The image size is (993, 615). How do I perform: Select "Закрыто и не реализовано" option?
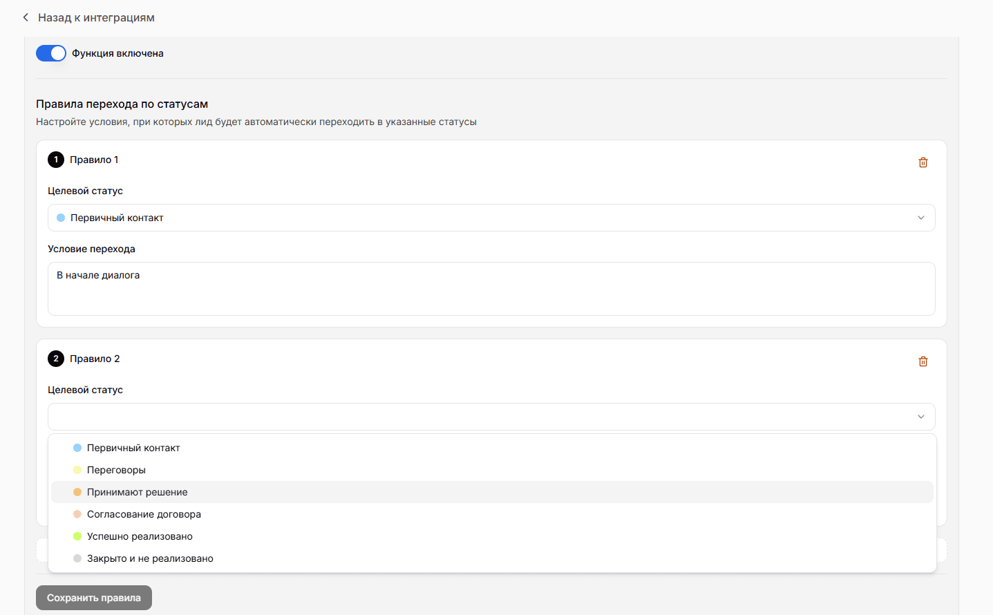coord(150,558)
